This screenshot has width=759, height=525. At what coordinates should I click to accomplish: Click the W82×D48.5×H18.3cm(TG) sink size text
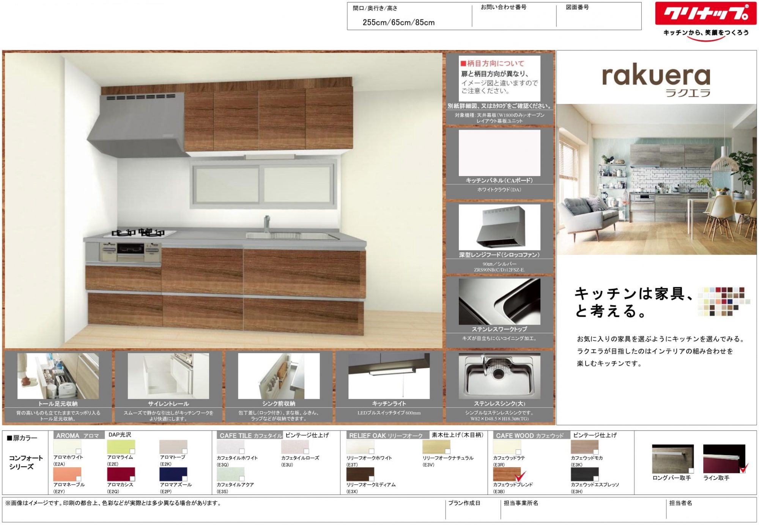[x=499, y=419]
